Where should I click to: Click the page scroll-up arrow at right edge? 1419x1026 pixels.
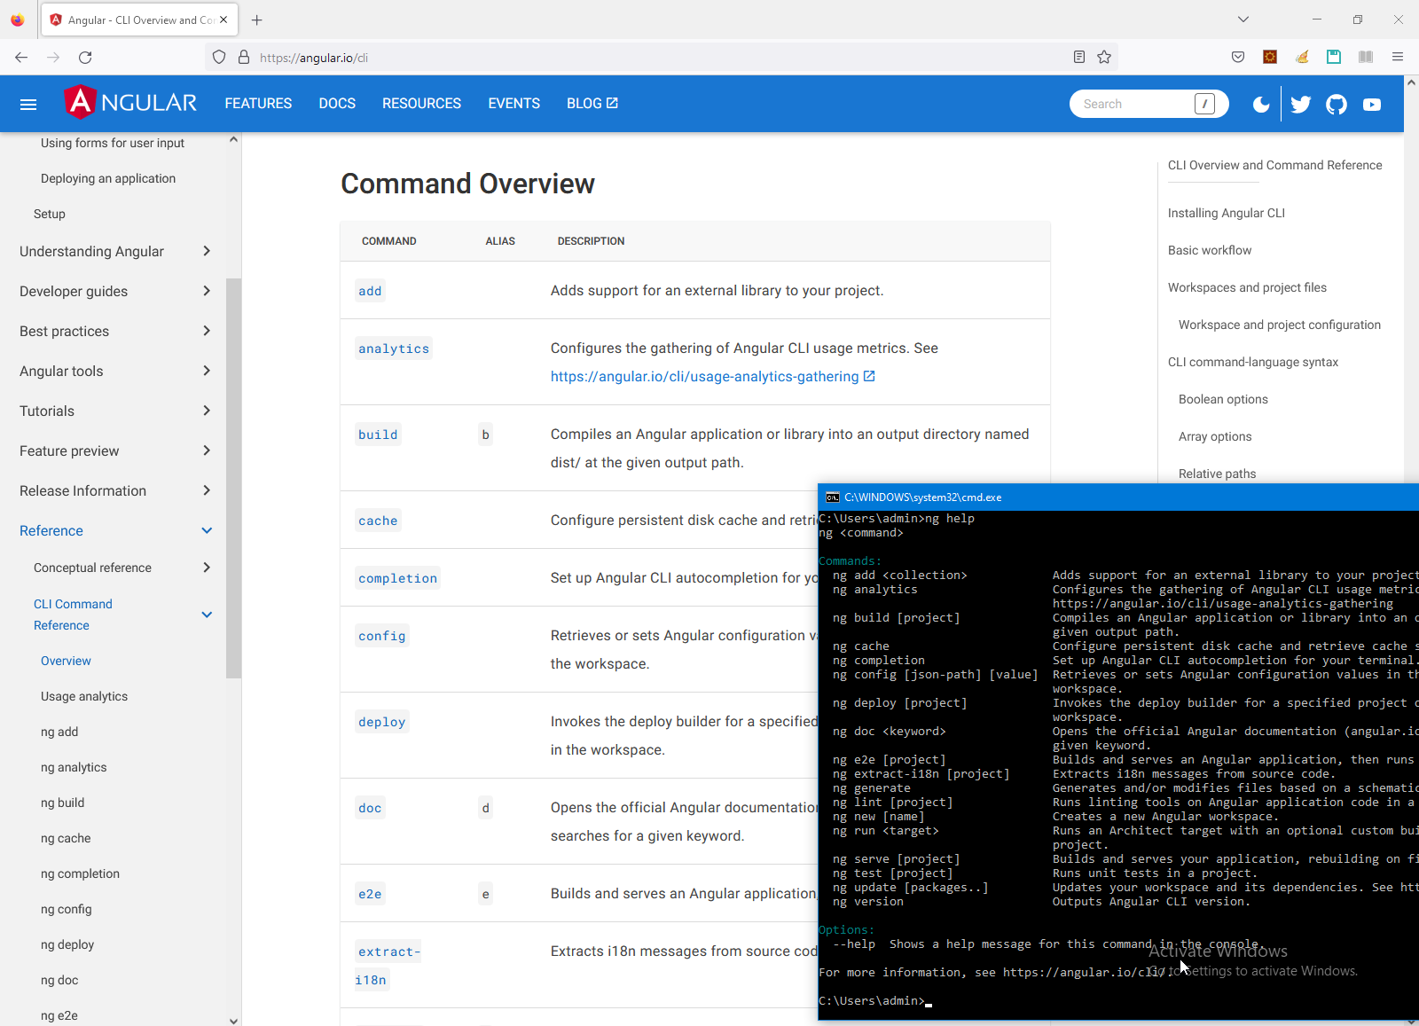pyautogui.click(x=1411, y=82)
